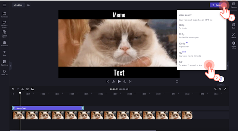Open Content library panel
The height and width of the screenshot is (131, 238).
(x=5, y=34)
